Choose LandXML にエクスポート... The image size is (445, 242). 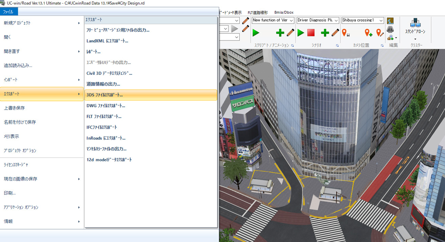(151, 41)
